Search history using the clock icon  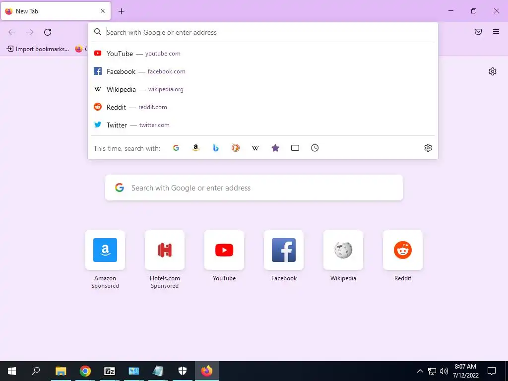click(x=315, y=148)
